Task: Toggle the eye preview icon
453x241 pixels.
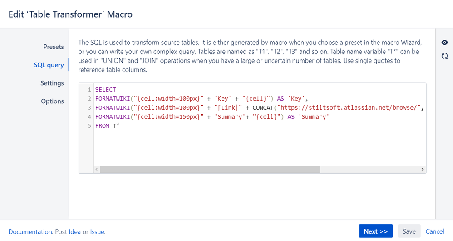Action: [x=444, y=43]
